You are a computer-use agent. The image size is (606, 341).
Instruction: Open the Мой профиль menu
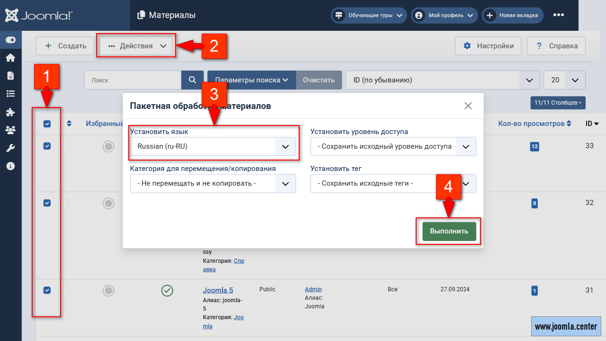[x=444, y=15]
